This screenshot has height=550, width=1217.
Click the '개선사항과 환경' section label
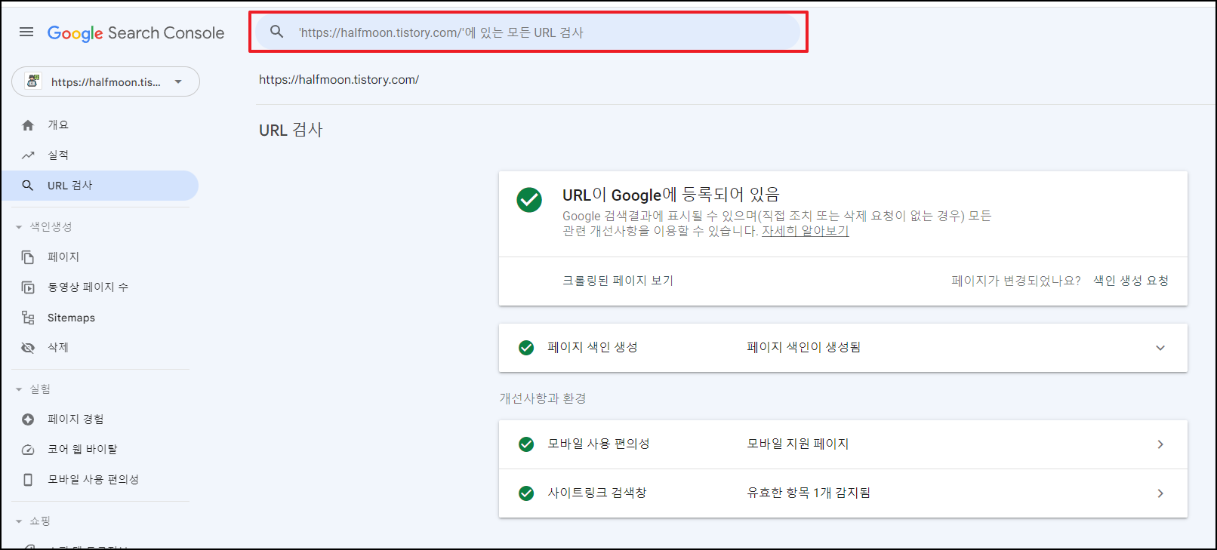(x=542, y=398)
